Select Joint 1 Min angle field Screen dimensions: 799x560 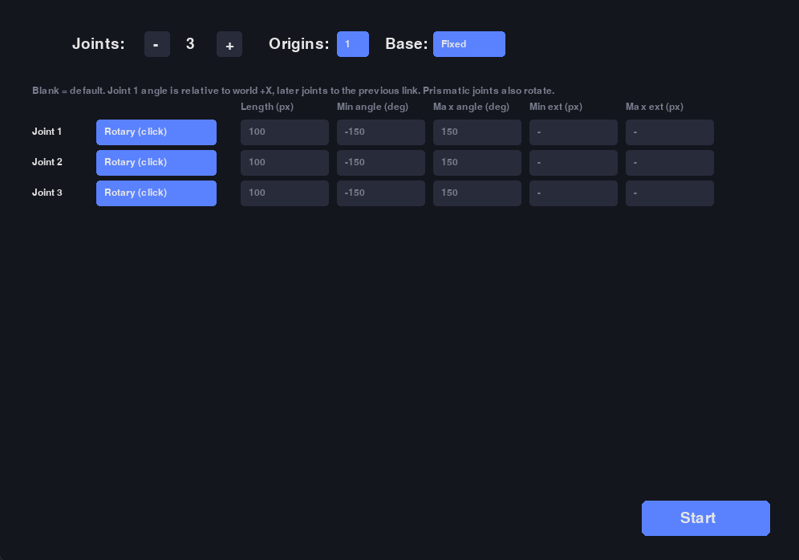[380, 132]
